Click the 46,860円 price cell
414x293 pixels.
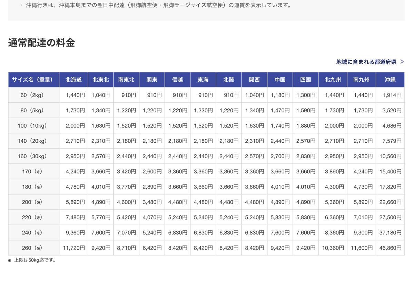pos(390,248)
